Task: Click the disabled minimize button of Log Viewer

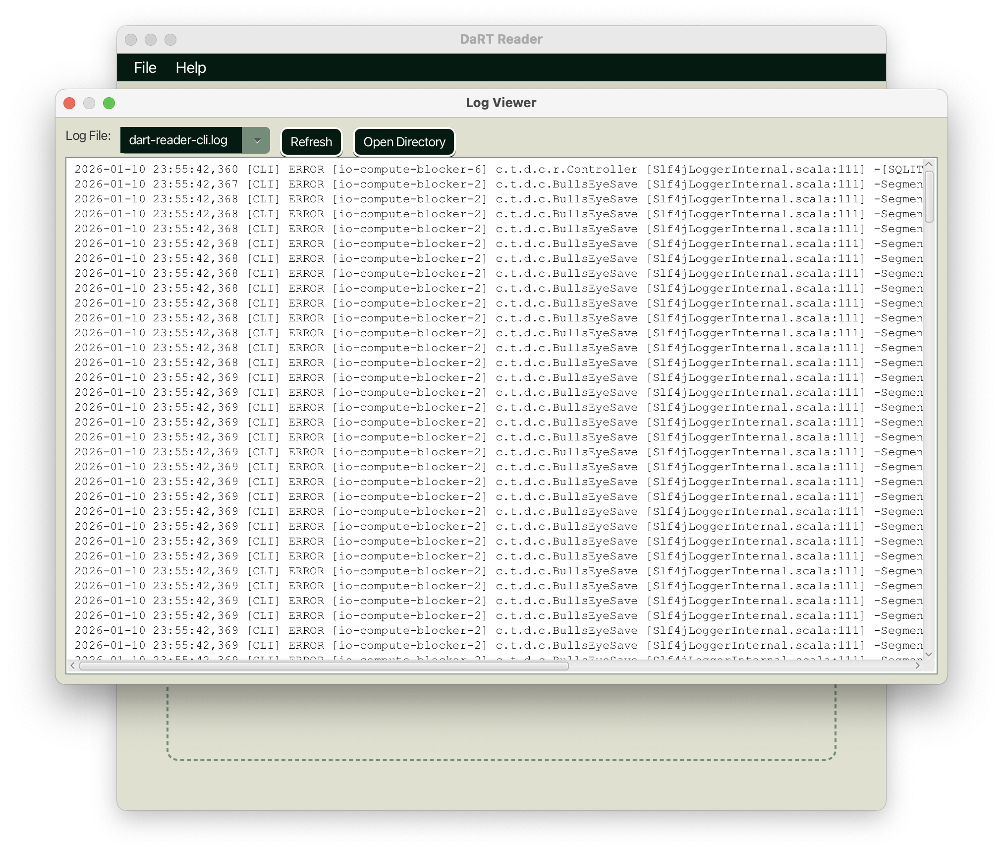Action: 89,103
